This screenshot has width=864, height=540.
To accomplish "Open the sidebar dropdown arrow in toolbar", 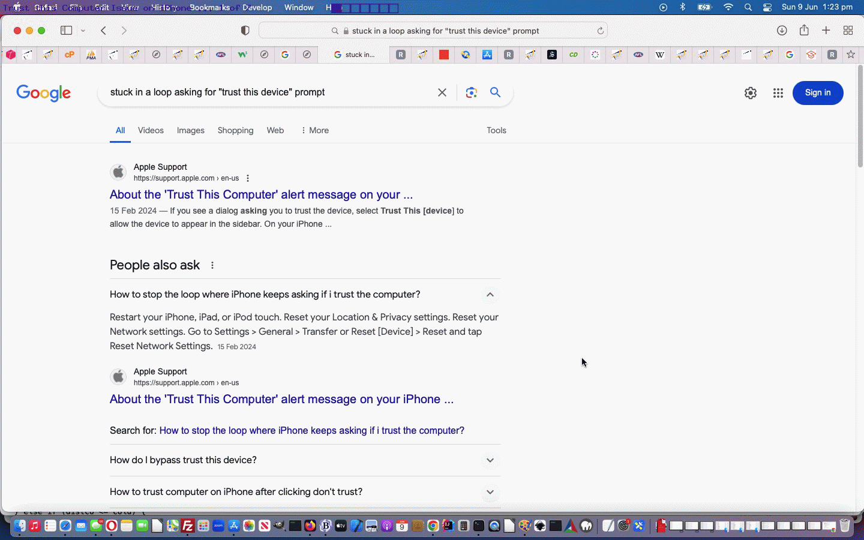I will coord(83,31).
